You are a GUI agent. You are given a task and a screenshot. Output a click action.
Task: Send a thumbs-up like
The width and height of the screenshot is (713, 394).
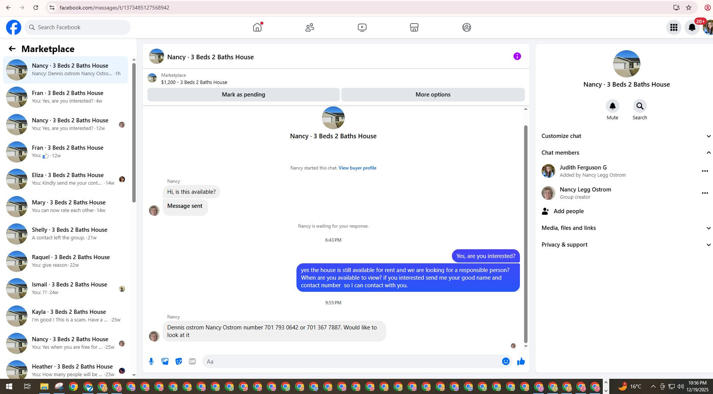coord(521,361)
